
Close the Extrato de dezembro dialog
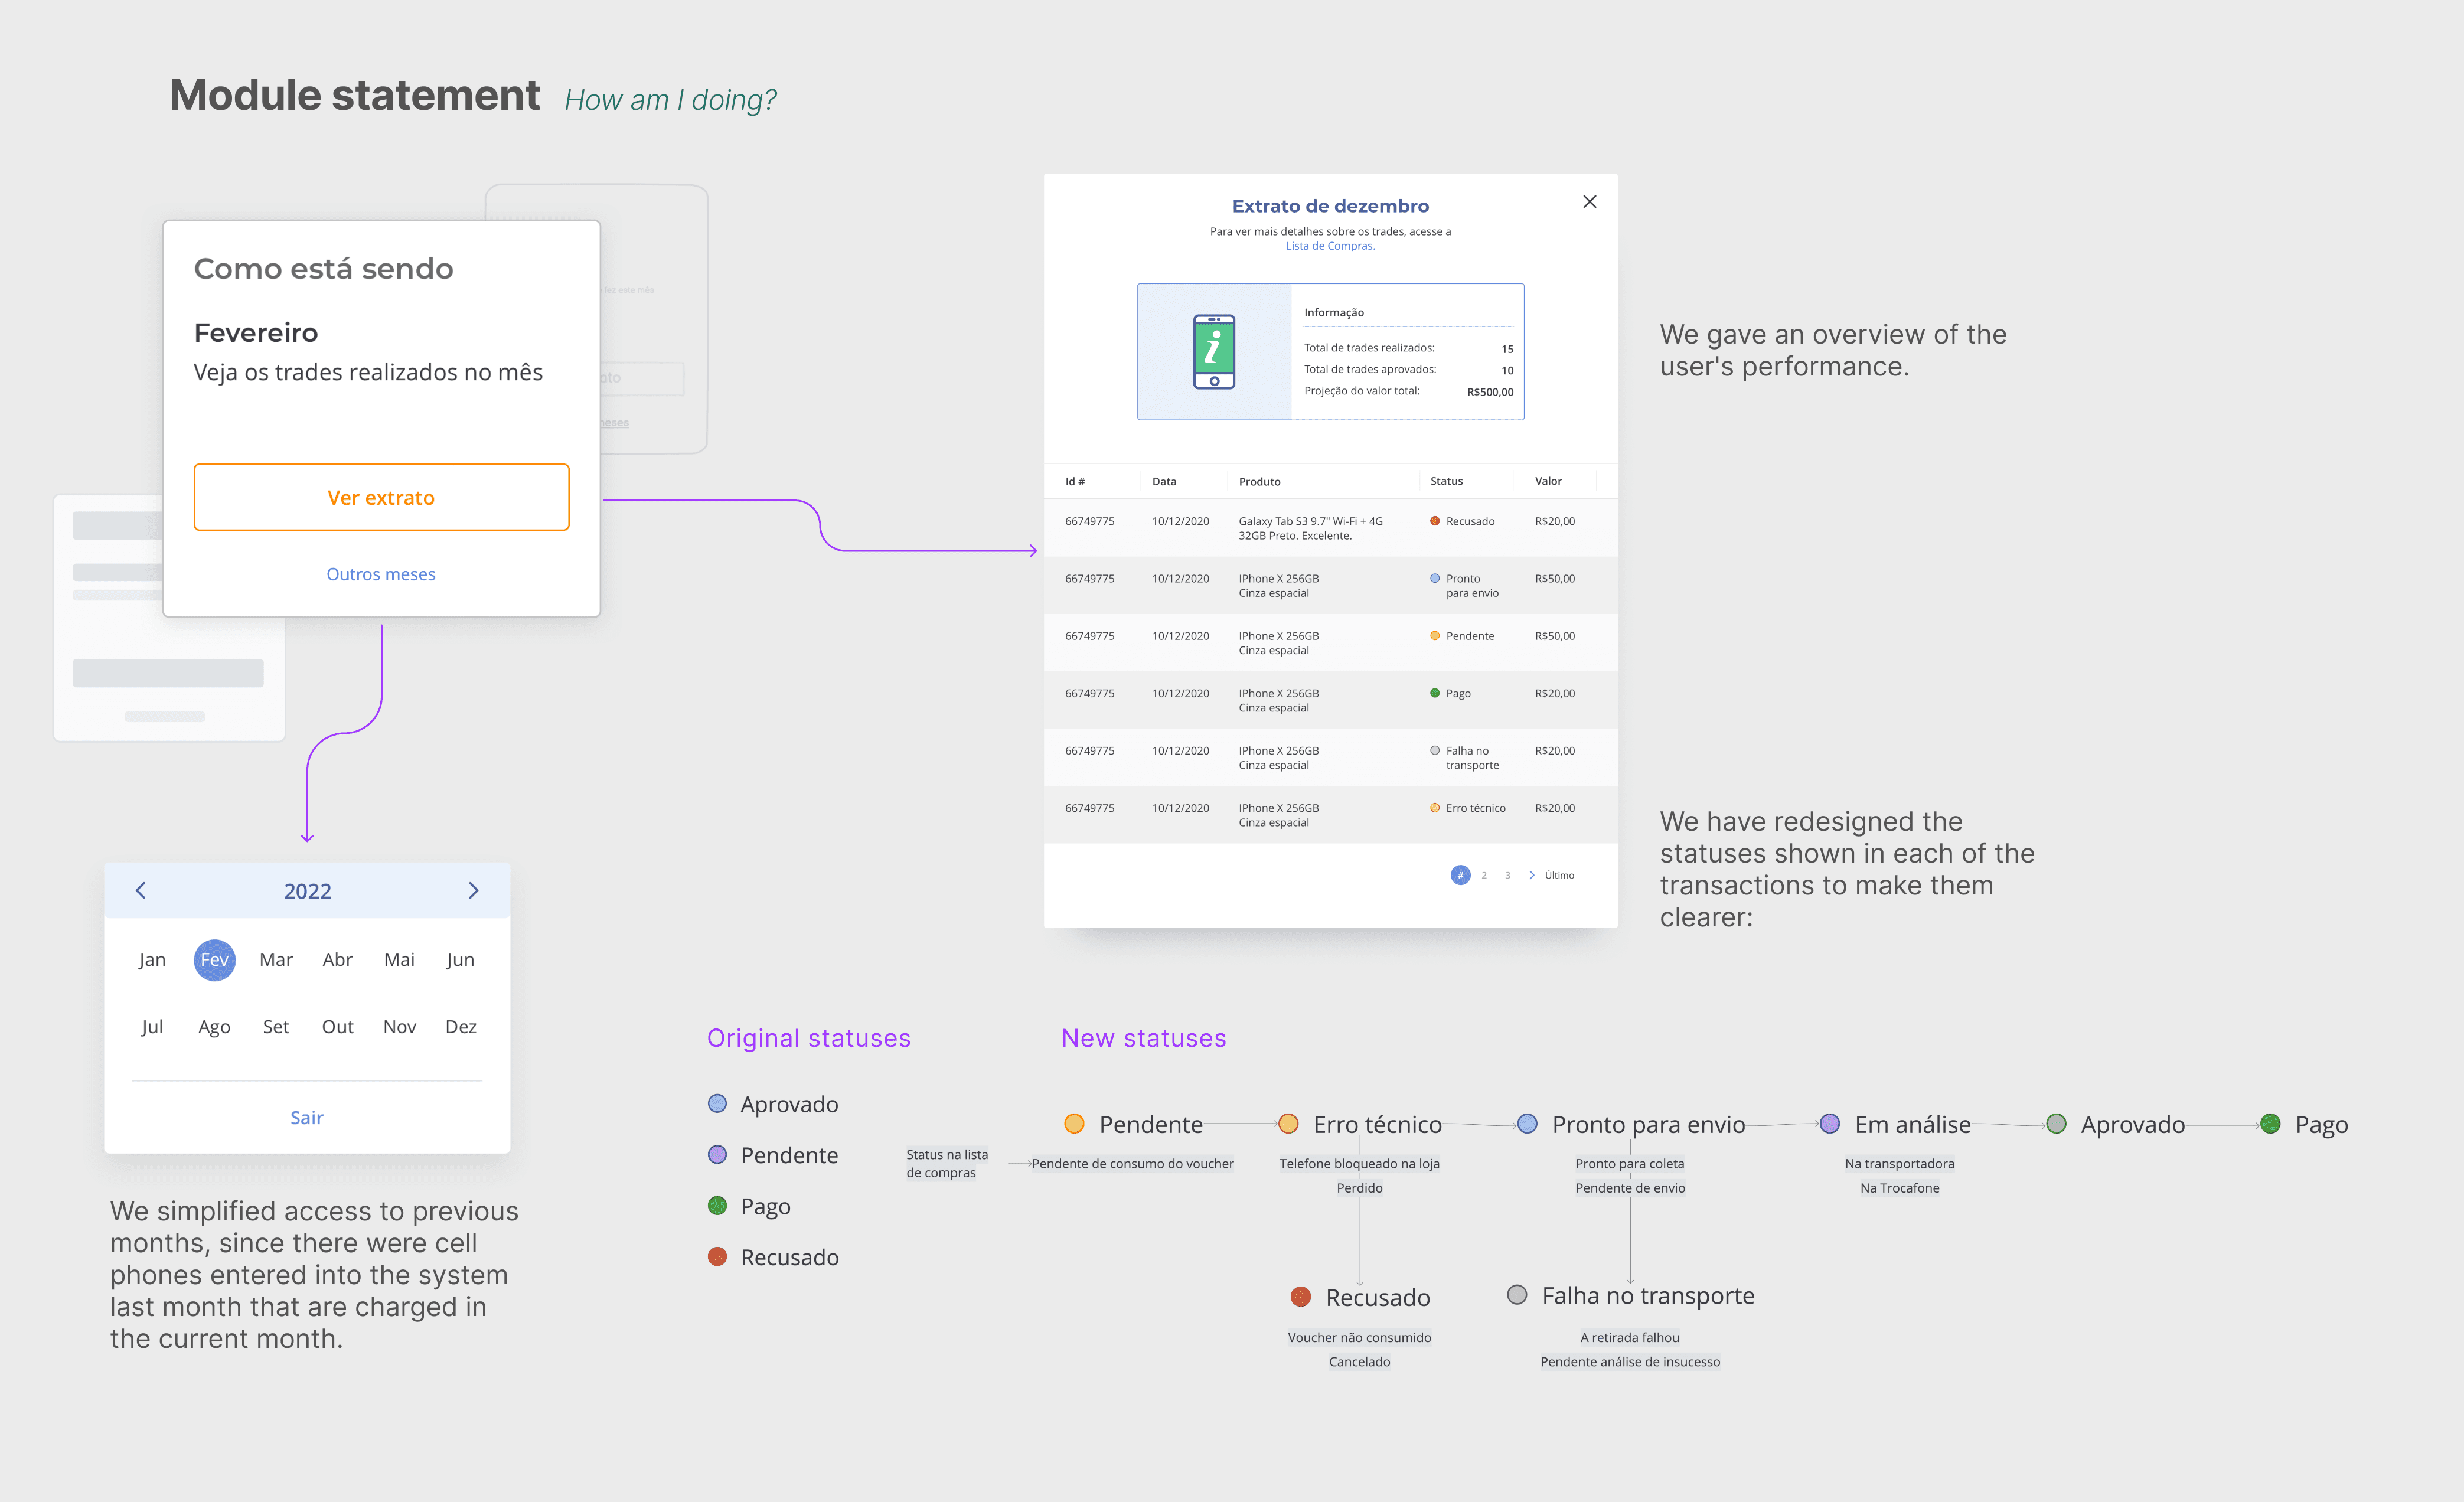(1589, 202)
